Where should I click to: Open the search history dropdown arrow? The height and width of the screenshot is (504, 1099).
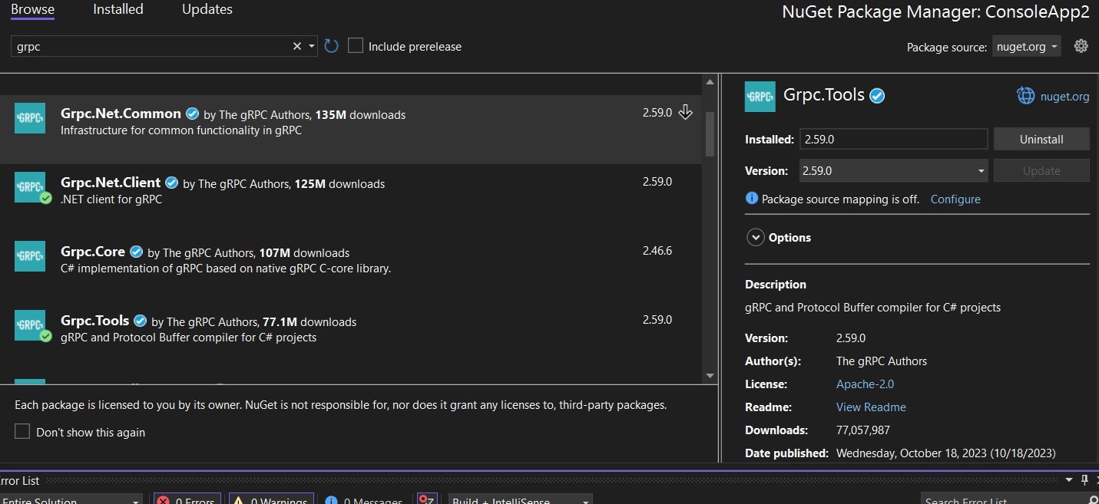tap(312, 46)
